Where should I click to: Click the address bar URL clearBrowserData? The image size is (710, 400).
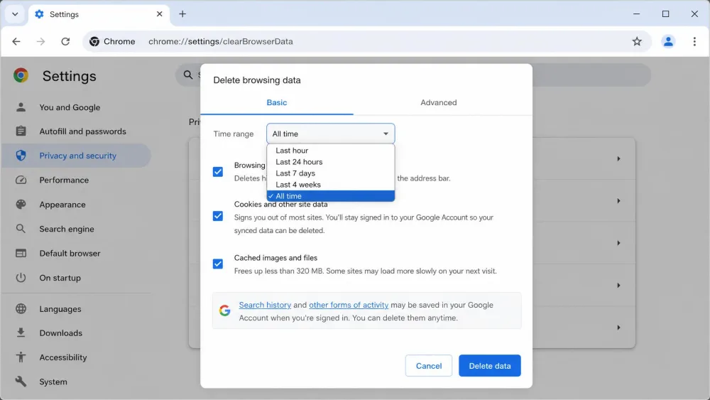click(221, 42)
